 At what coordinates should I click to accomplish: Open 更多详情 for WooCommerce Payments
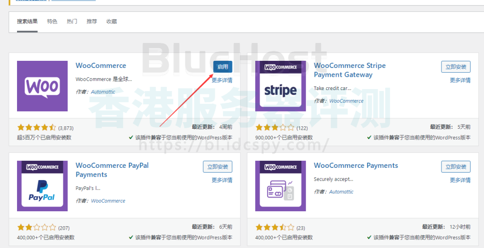(x=460, y=180)
